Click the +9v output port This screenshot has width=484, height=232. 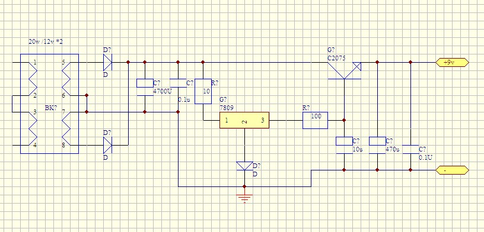[452, 63]
